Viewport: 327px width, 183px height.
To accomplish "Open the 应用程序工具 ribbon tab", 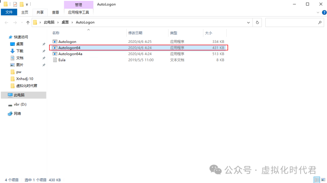I will click(x=78, y=12).
